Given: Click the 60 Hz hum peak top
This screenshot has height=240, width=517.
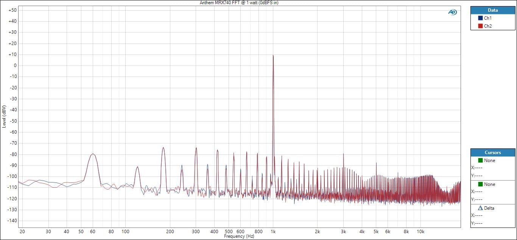Looking at the screenshot, I should coord(93,154).
